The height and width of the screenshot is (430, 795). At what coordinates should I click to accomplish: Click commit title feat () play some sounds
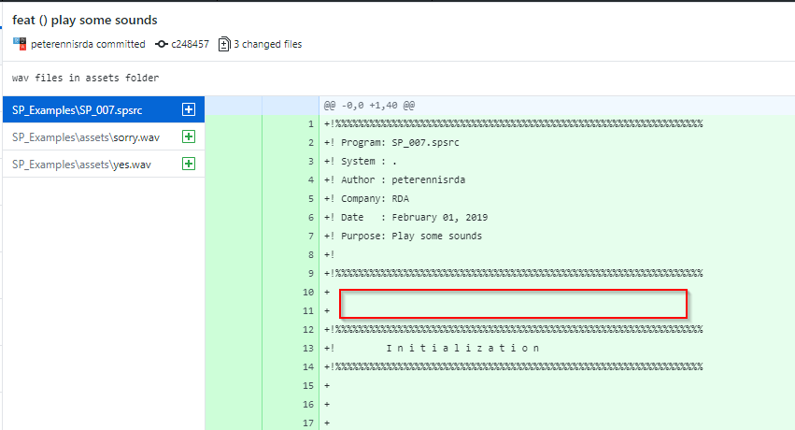point(85,20)
